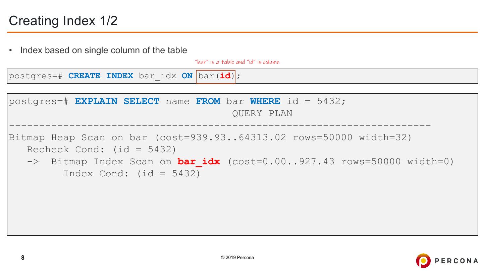Click the Percona logo icon
Viewport: 483px width, 271px height.
[x=423, y=261]
